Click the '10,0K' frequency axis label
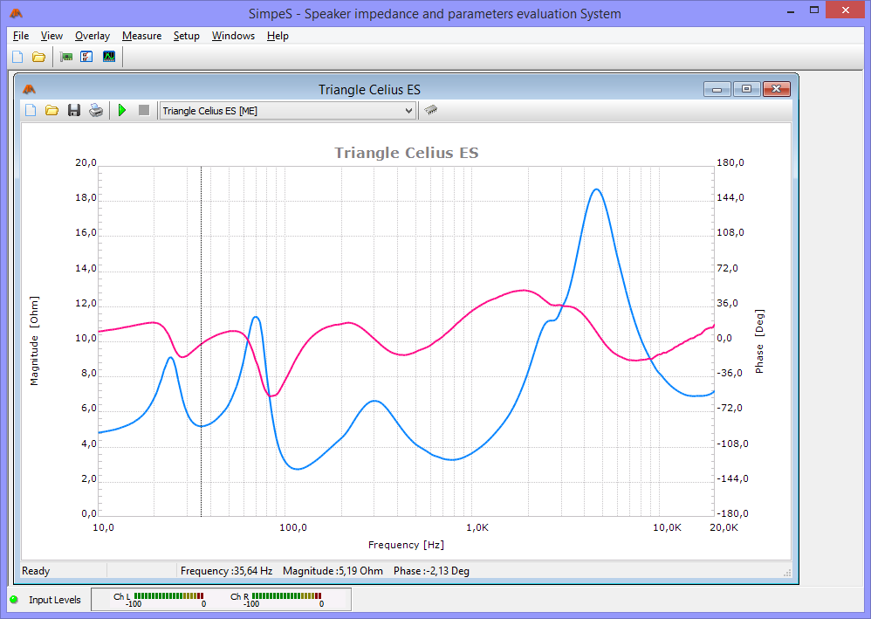Image resolution: width=871 pixels, height=619 pixels. (667, 527)
